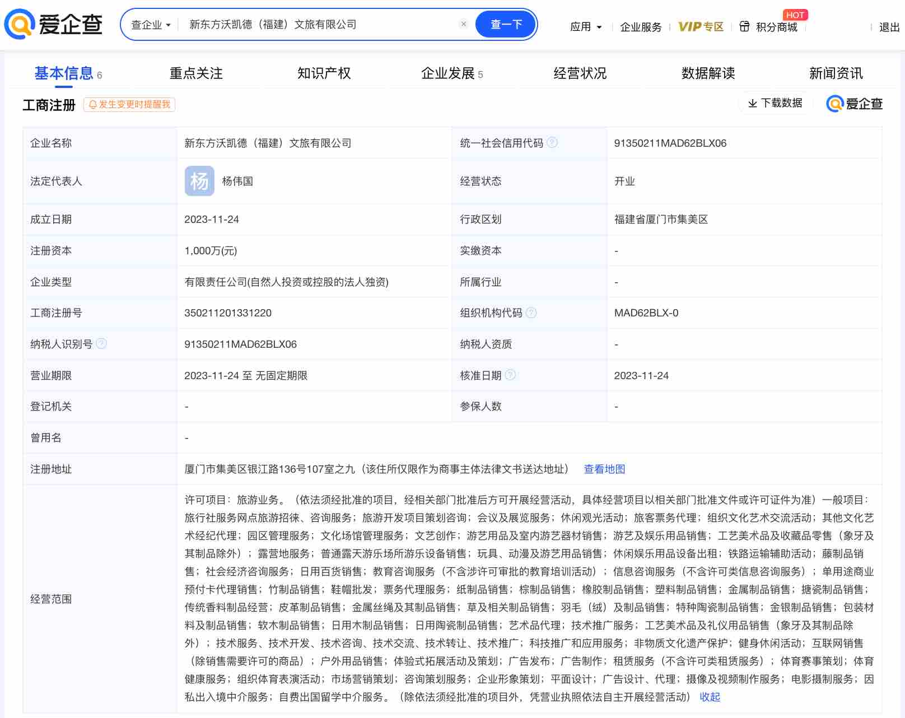Click the 查一下 search button

506,25
